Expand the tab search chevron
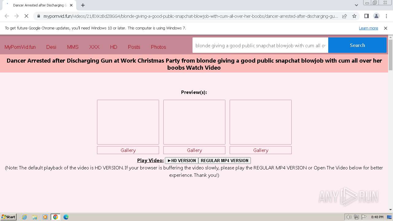 coord(356,5)
